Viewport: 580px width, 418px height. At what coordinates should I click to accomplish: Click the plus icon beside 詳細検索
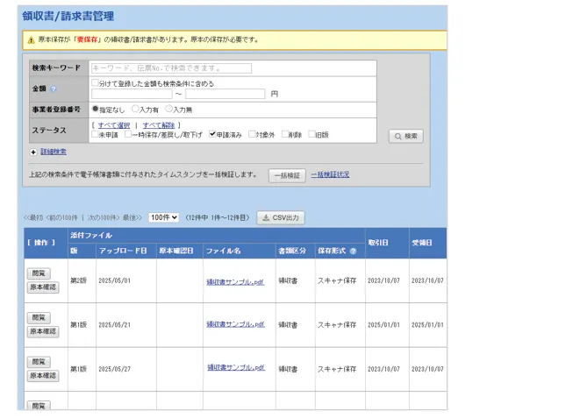(33, 152)
